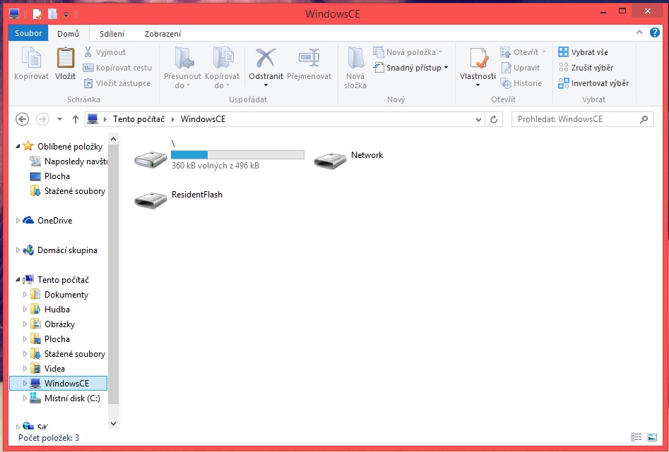Open Dokumenty in the navigation tree
669x452 pixels.
(x=59, y=294)
